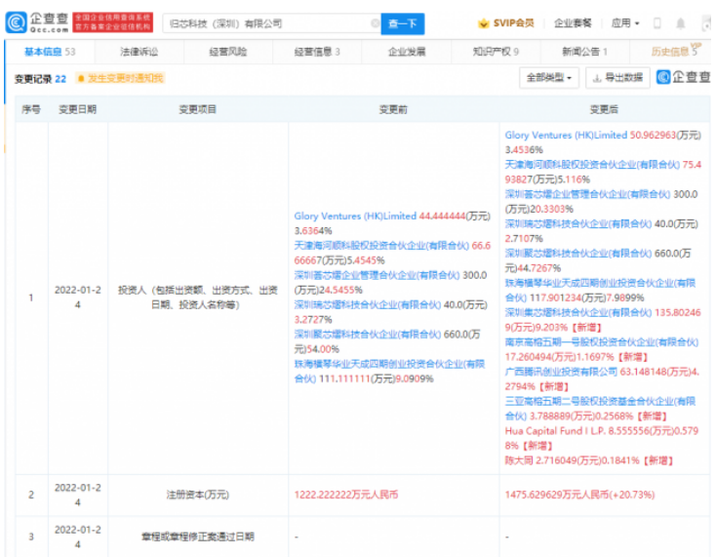
Task: Open 珠海横琴华业天成四期 link in 变更后 column
Action: (600, 291)
